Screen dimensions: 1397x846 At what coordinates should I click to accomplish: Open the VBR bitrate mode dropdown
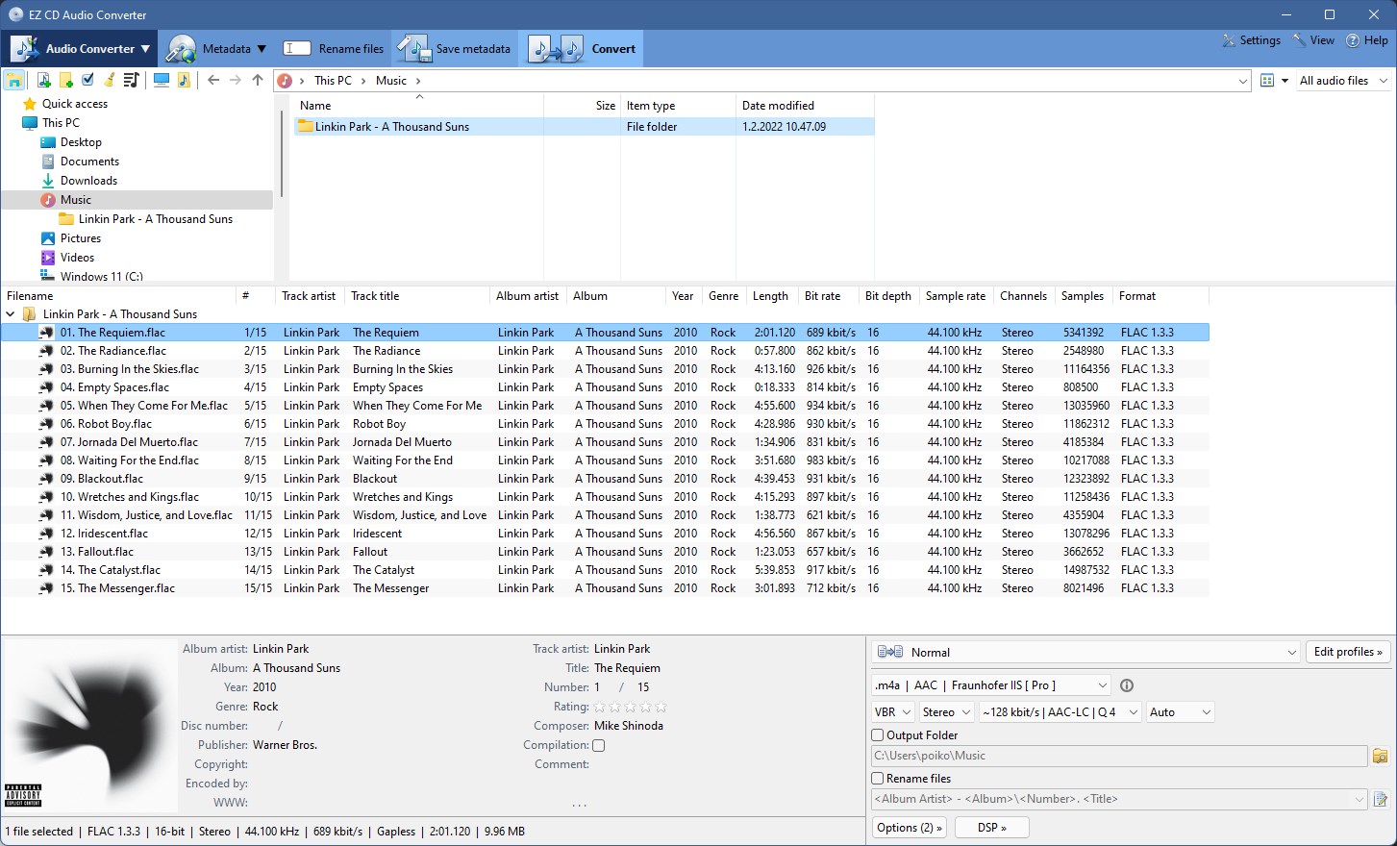click(891, 711)
